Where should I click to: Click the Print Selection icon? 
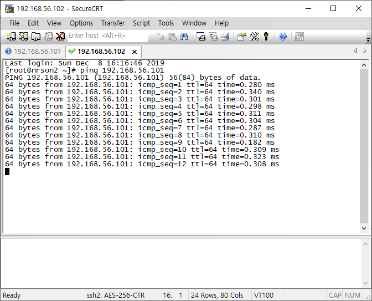click(x=213, y=37)
